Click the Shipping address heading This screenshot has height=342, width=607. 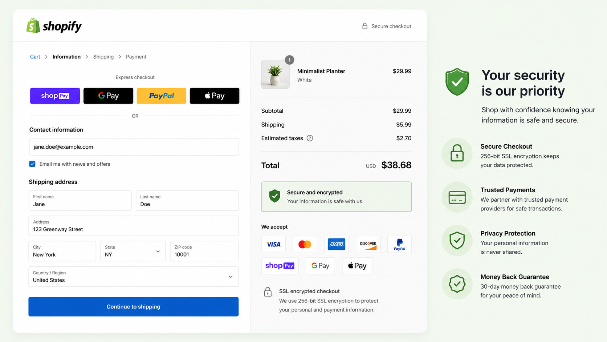[53, 182]
